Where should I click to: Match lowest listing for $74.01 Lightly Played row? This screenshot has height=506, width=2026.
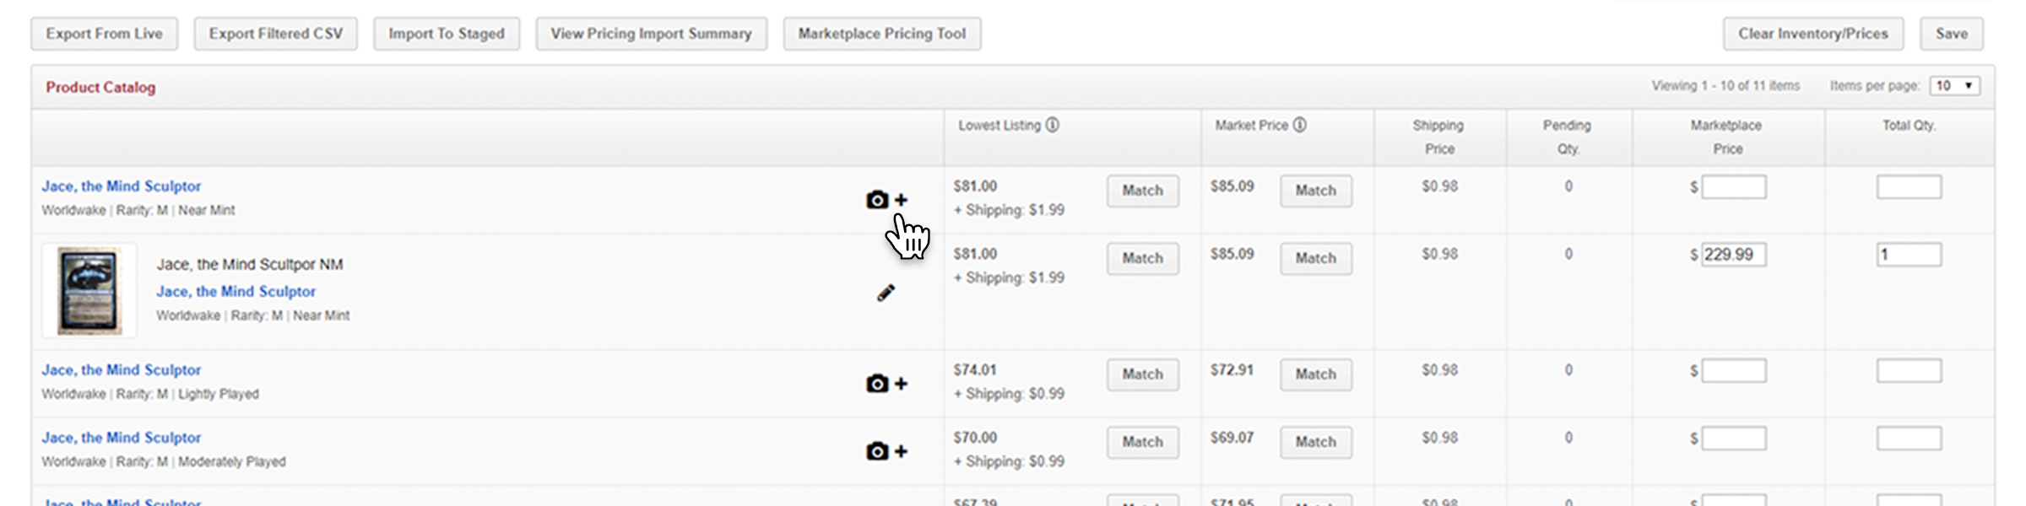point(1142,374)
